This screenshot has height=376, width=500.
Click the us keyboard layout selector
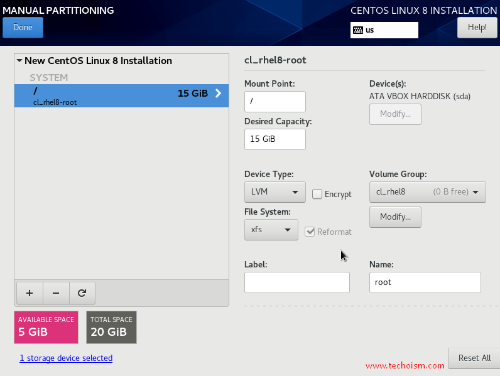click(384, 30)
